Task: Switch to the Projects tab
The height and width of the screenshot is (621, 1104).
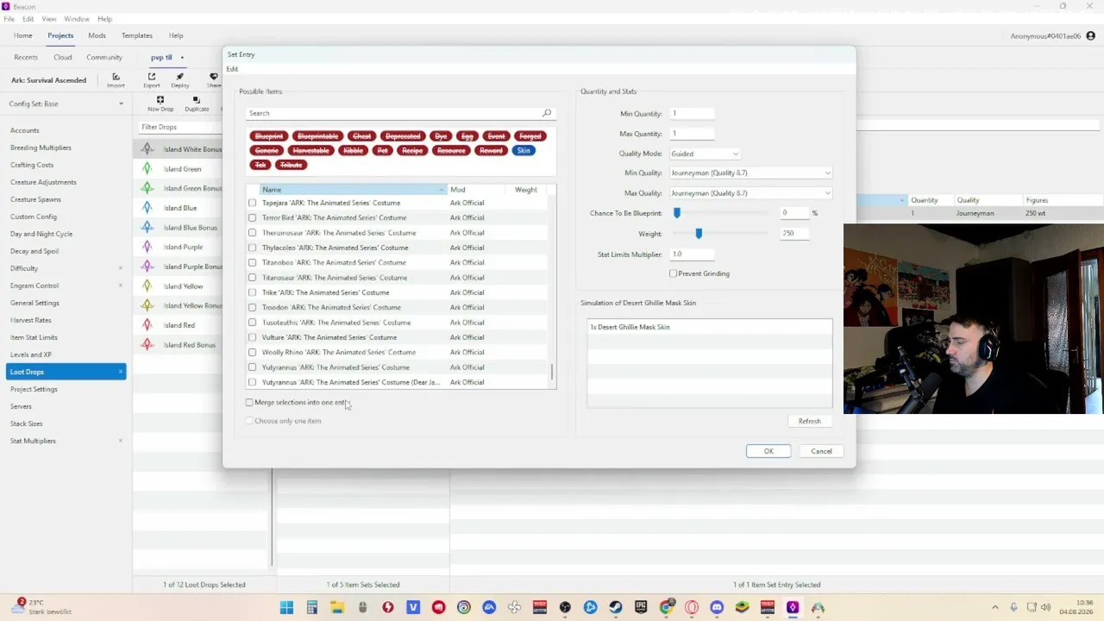Action: pyautogui.click(x=60, y=35)
